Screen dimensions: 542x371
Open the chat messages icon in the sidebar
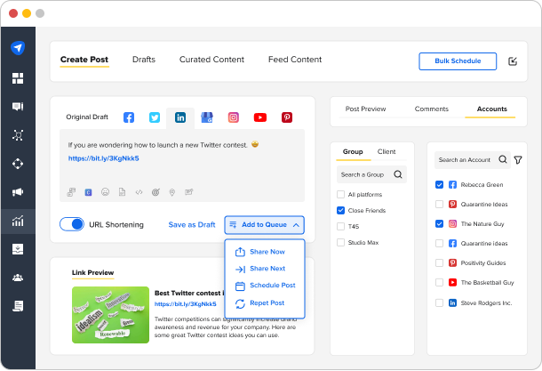[x=18, y=106]
